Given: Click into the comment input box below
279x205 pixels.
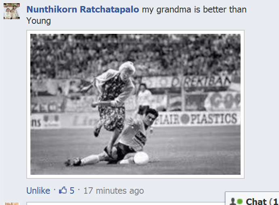Looking at the screenshot, I should click(x=126, y=203).
